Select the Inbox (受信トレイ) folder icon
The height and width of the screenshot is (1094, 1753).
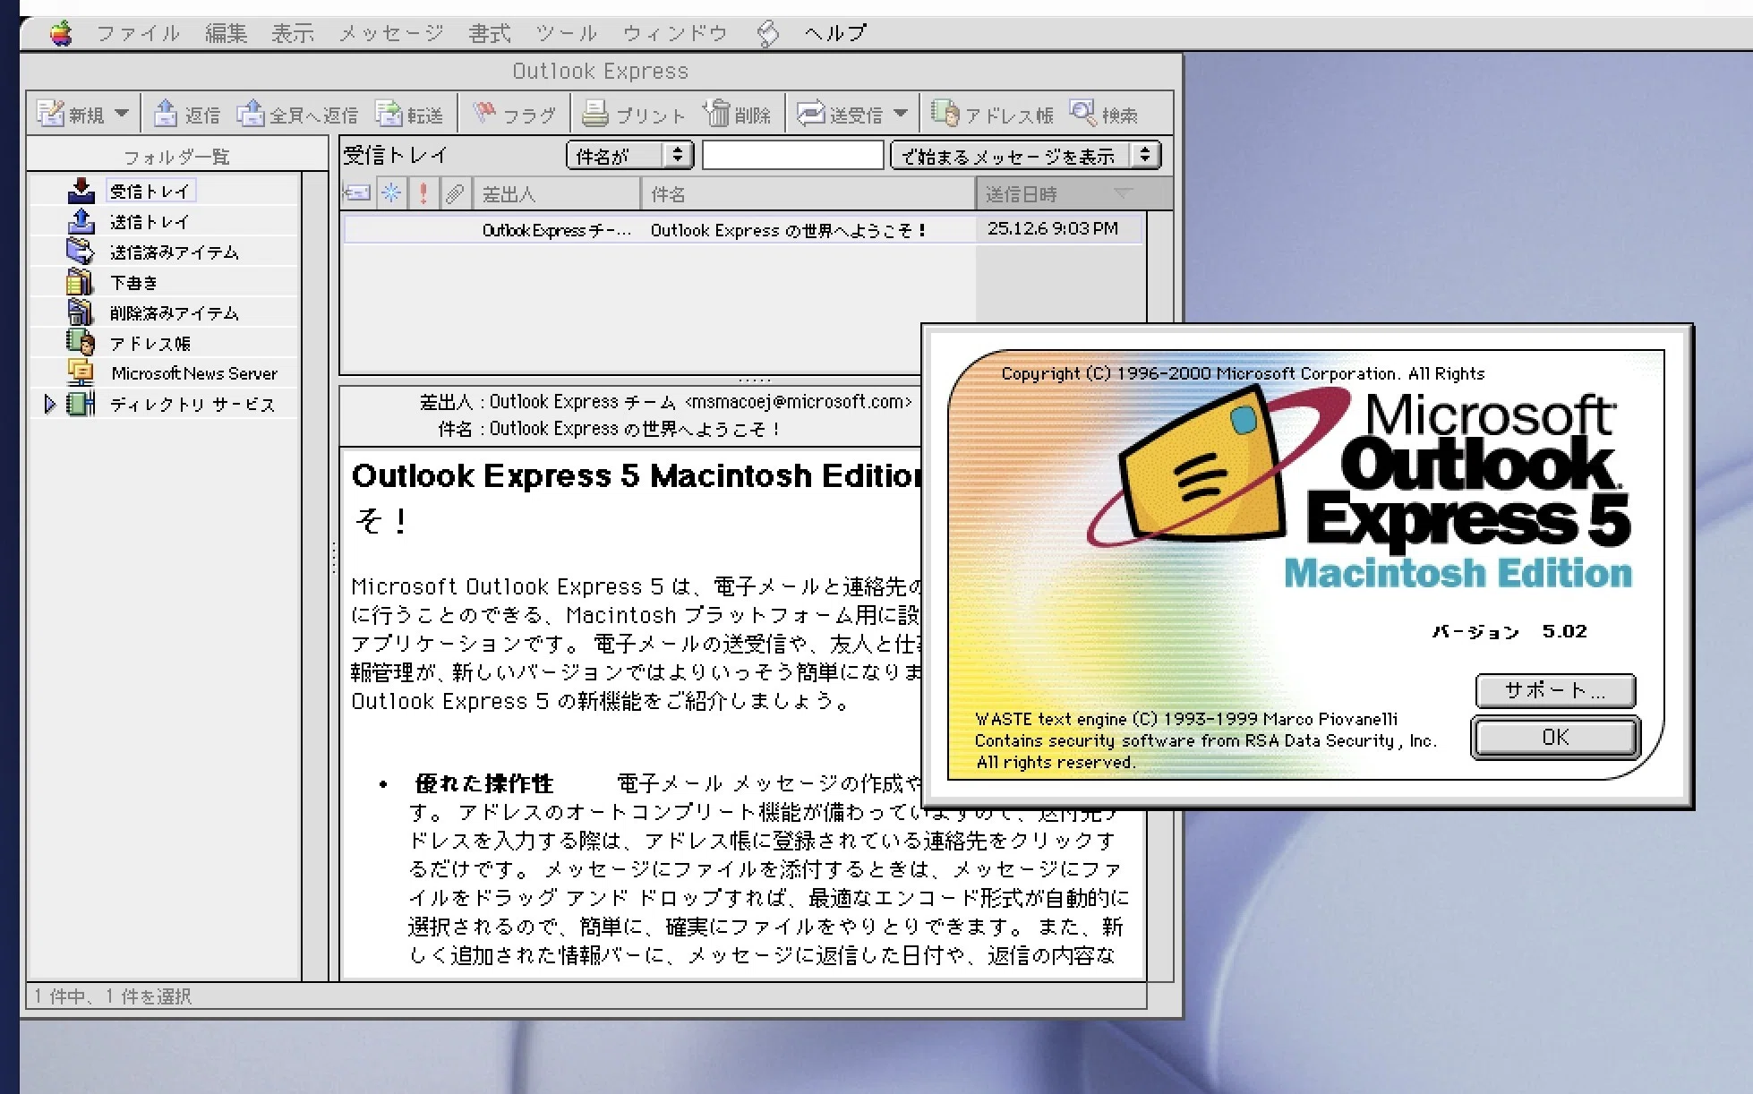[x=81, y=190]
